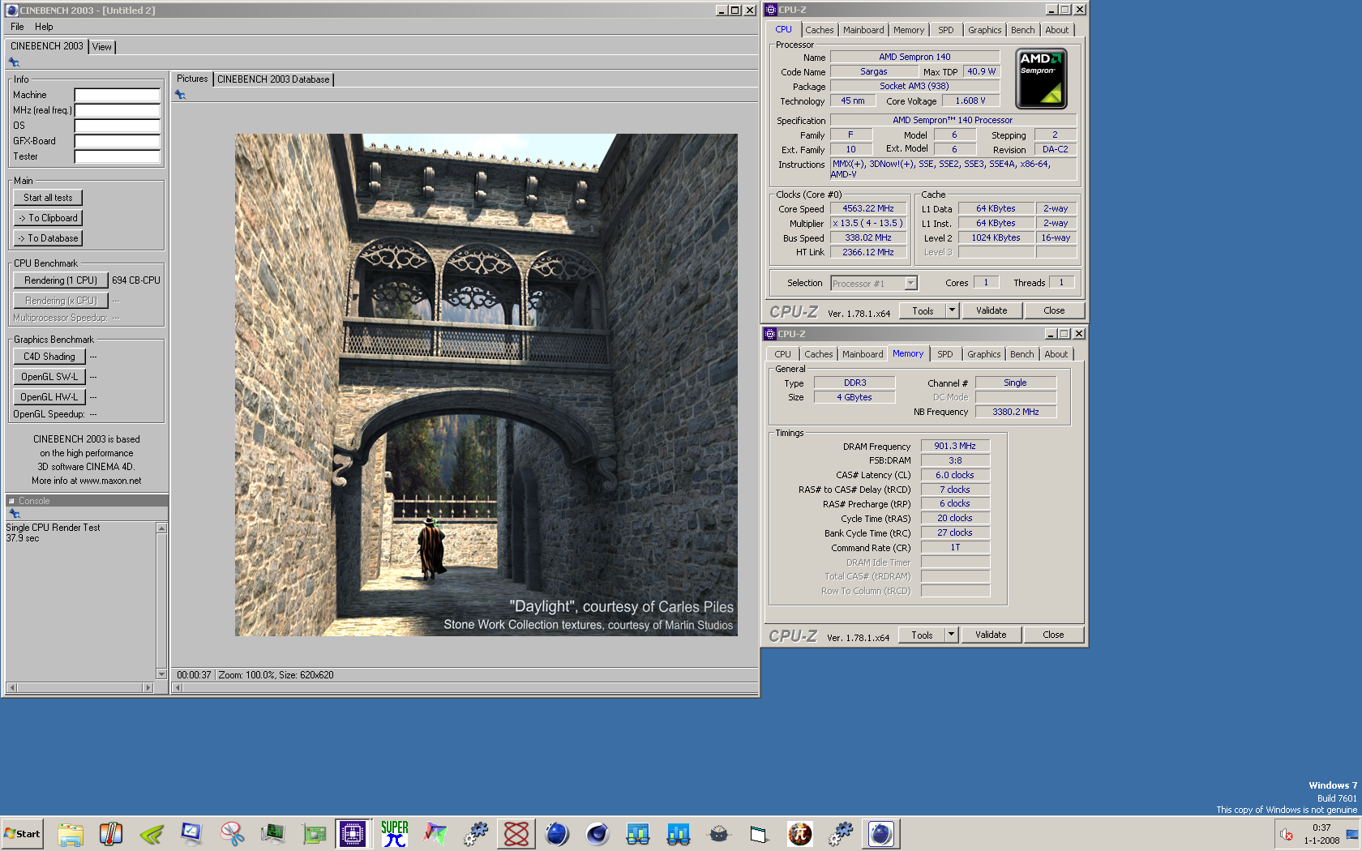Click Tools button in top CPU-Z window
Screen dimensions: 1362x851
pos(923,310)
